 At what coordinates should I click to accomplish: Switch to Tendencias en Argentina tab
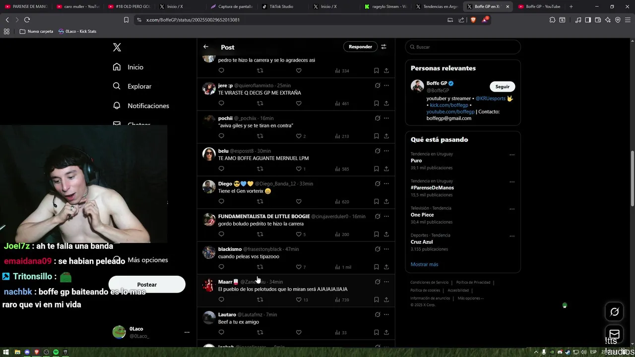[x=436, y=6]
